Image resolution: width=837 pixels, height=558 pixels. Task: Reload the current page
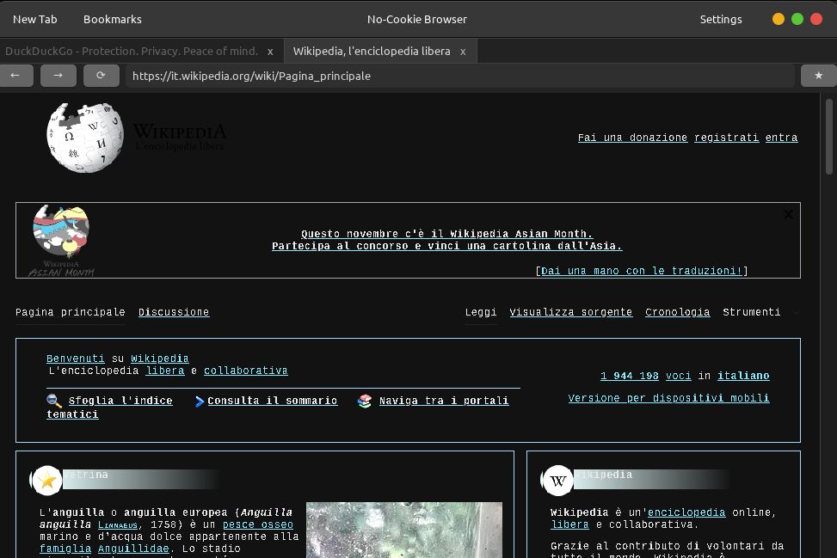tap(101, 76)
